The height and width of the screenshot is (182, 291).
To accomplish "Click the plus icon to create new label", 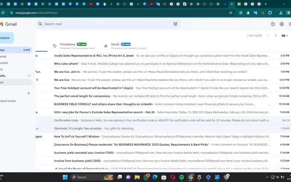I will [29, 93].
